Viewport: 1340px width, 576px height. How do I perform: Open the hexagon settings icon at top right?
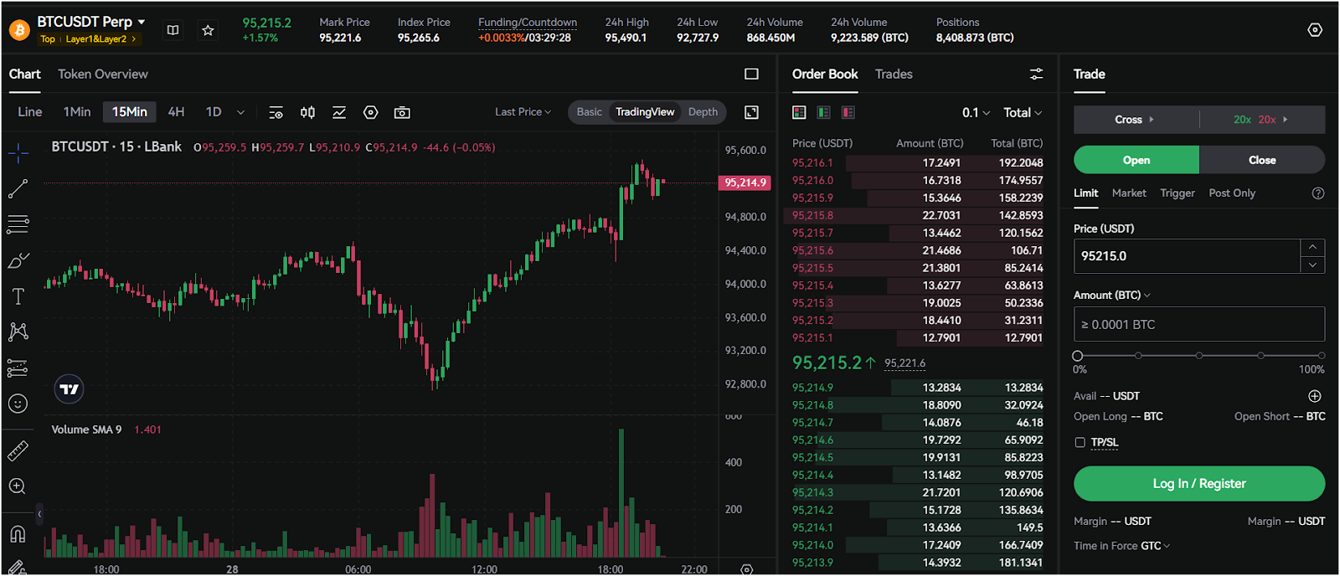click(x=1315, y=30)
